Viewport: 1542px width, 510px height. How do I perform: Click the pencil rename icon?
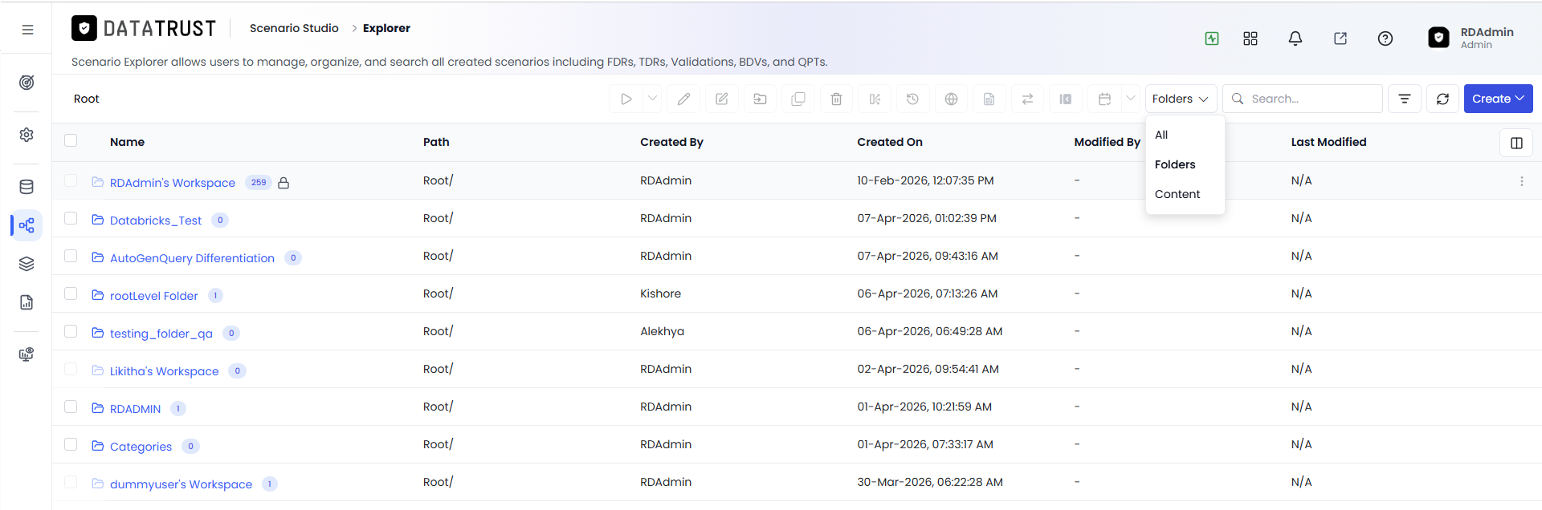coord(683,99)
